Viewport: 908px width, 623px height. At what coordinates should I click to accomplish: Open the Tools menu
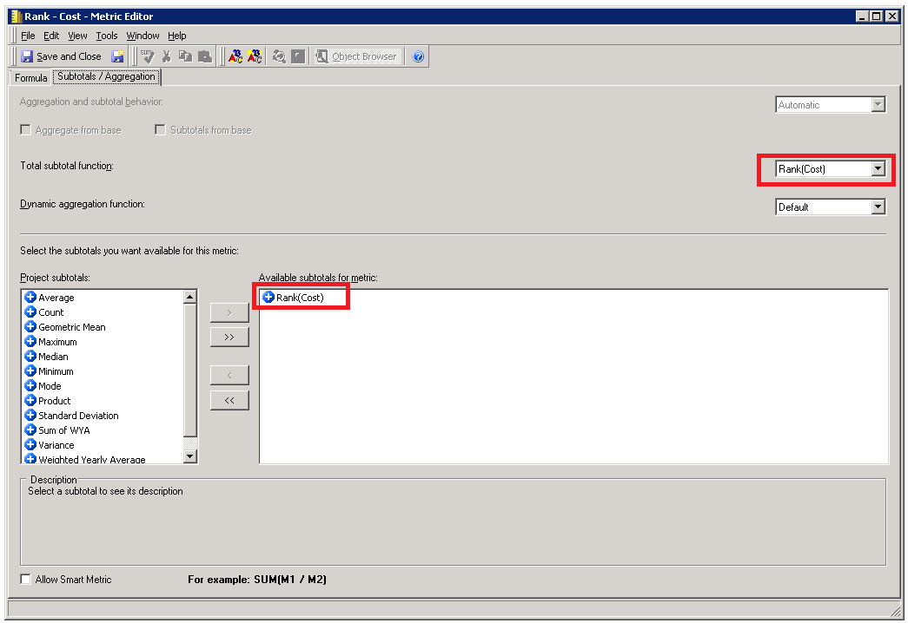point(107,36)
